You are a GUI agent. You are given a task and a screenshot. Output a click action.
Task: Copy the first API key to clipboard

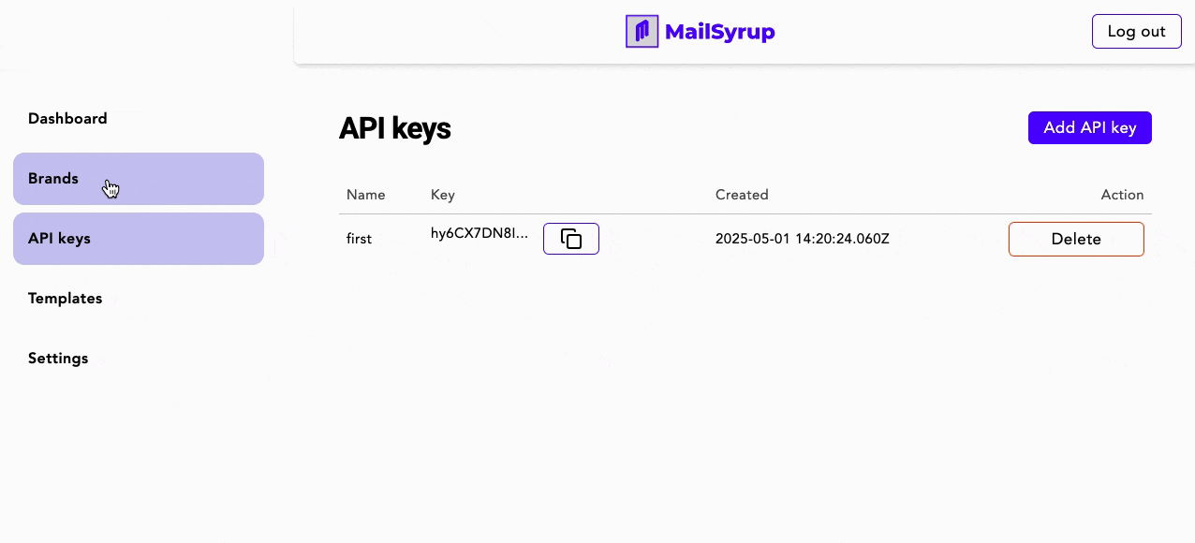coord(570,239)
